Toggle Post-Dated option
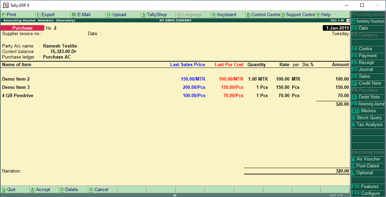The height and width of the screenshot is (197, 386). click(x=368, y=166)
